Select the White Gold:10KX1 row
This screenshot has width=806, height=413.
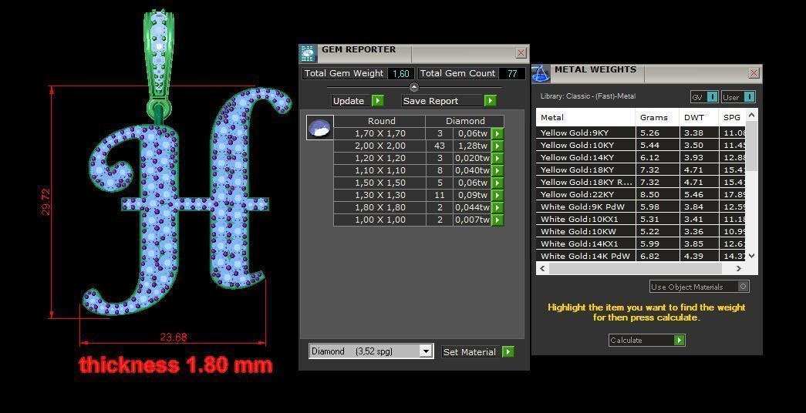click(641, 220)
